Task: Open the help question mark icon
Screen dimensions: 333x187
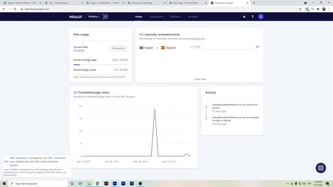Action: 252,17
